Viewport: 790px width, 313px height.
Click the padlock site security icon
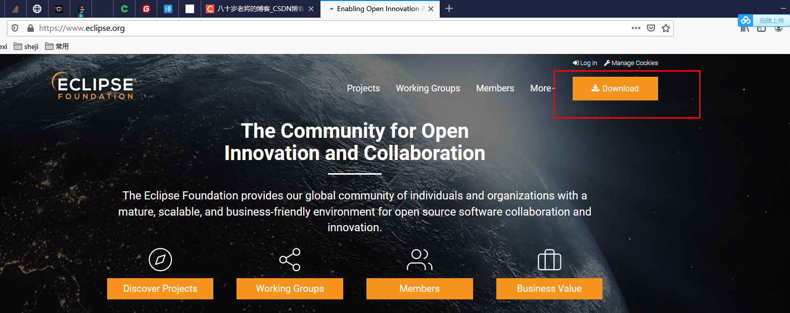(30, 28)
